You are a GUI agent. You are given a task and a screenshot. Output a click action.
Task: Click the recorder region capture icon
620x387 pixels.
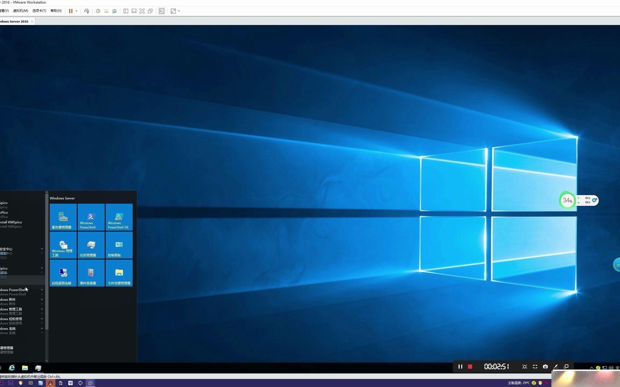[524, 367]
